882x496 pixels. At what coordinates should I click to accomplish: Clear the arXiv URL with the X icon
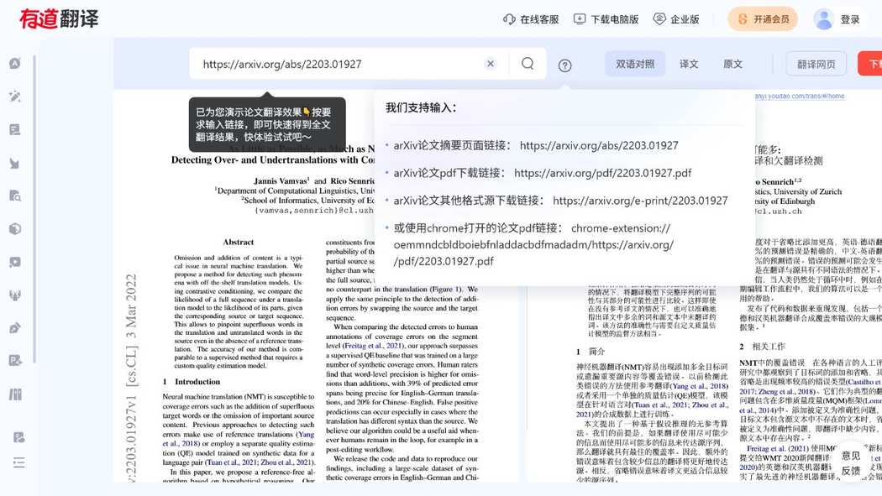click(491, 64)
